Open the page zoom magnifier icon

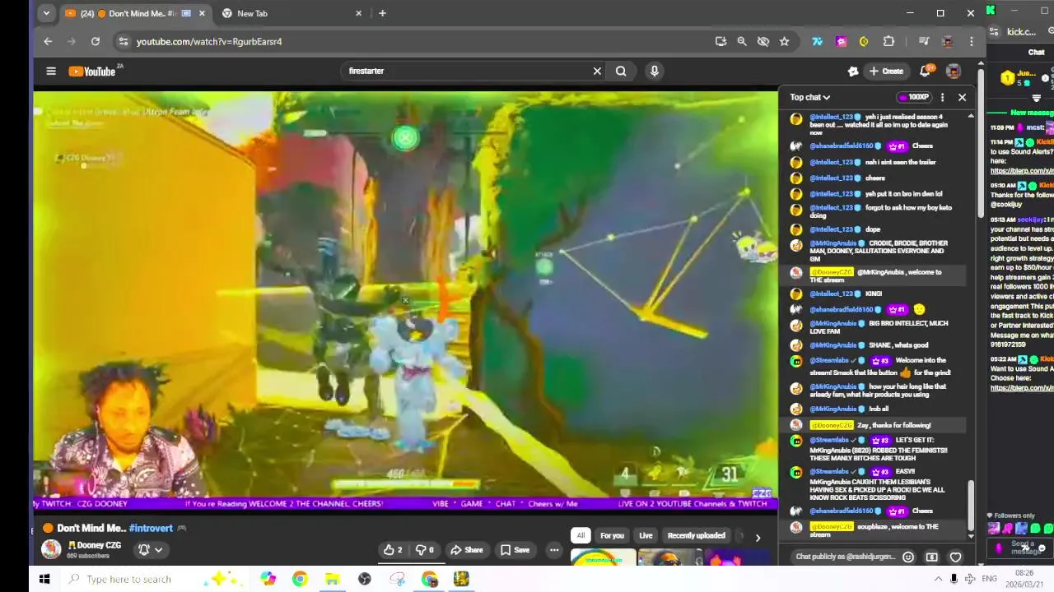coord(742,41)
